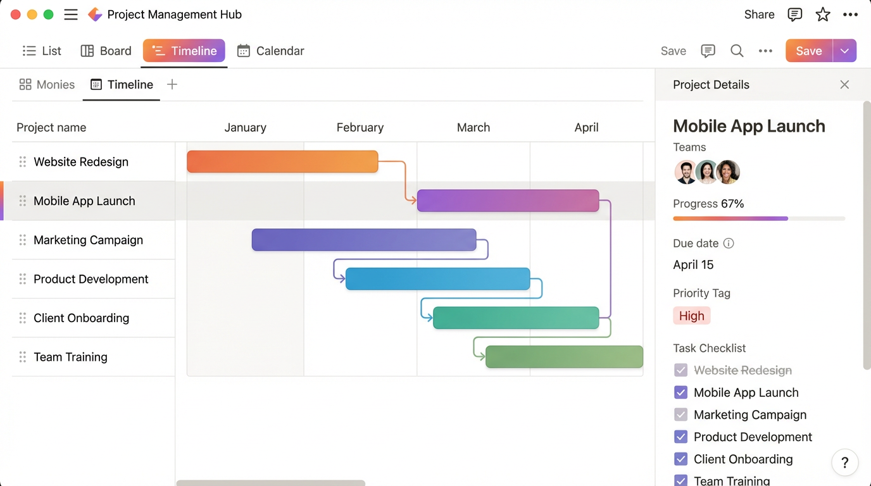
Task: Uncheck Mobile App Launch in the checklist
Action: click(x=680, y=392)
